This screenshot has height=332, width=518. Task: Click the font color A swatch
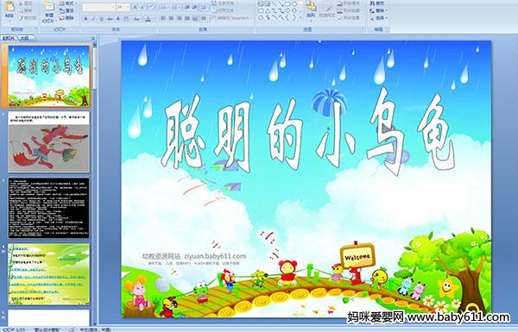pos(148,19)
